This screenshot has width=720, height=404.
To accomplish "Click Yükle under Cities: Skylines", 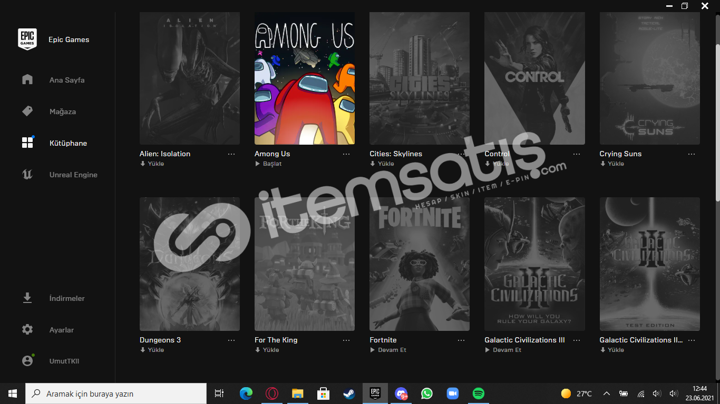I will (x=382, y=164).
